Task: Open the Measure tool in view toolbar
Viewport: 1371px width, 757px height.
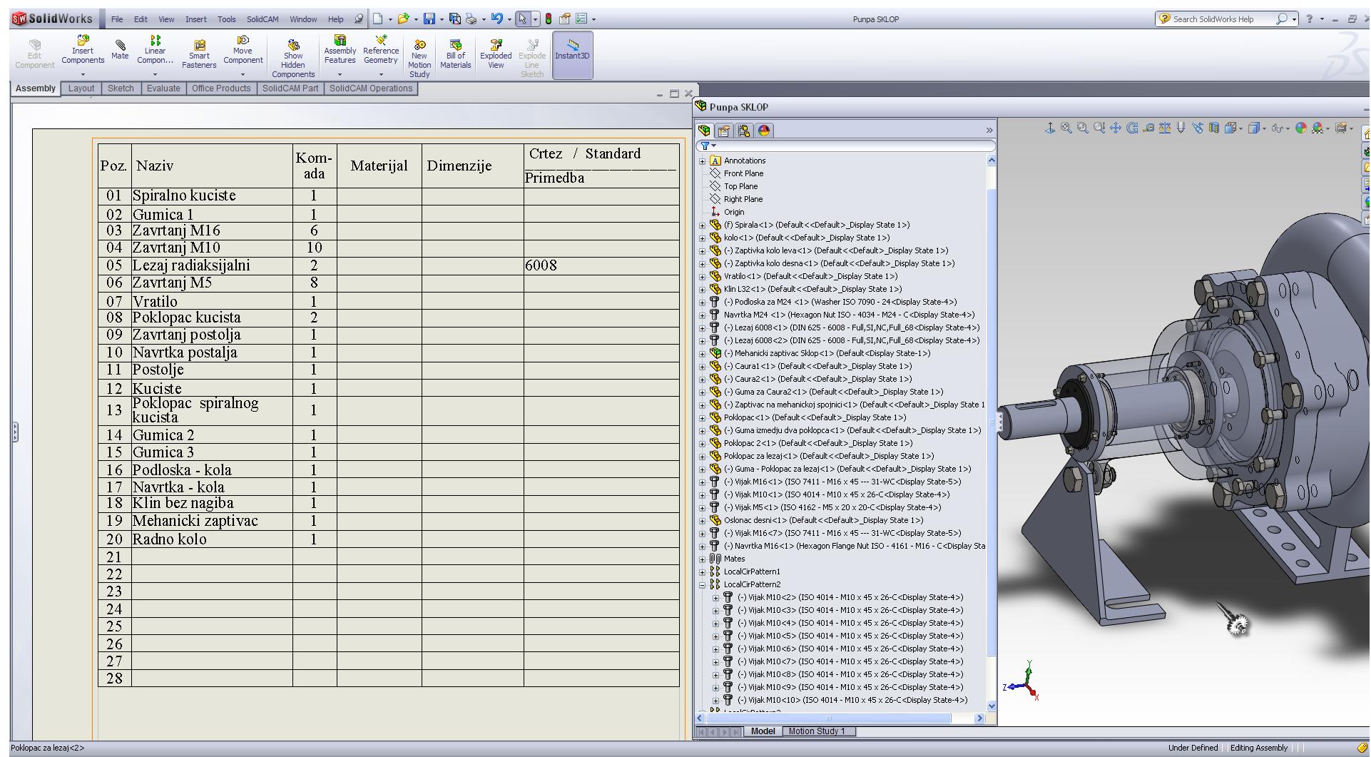Action: [1148, 128]
